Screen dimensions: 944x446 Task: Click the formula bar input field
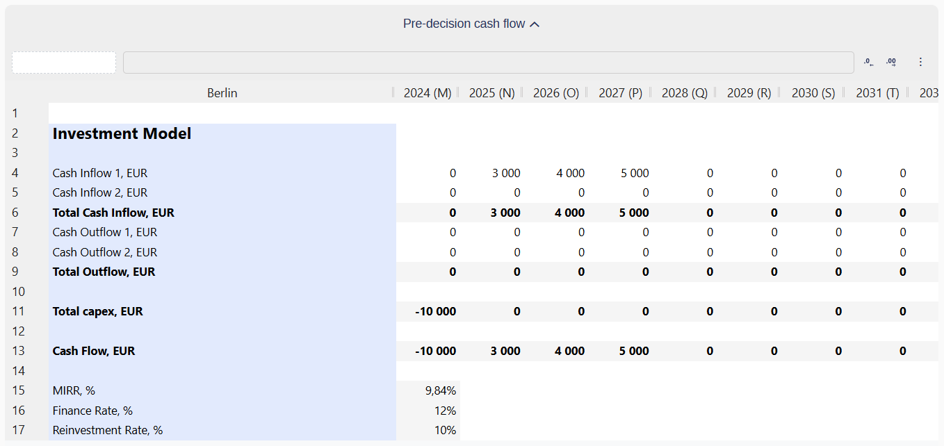[x=488, y=63]
